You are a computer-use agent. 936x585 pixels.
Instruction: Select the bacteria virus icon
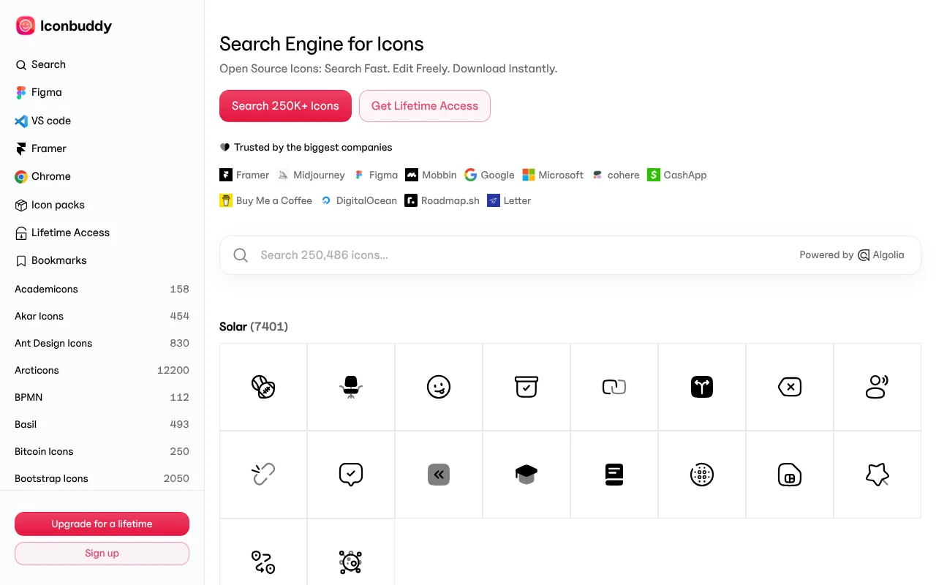coord(351,562)
